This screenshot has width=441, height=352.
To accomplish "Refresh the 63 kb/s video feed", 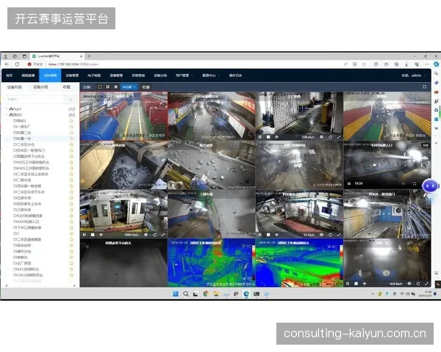I will tap(330, 235).
